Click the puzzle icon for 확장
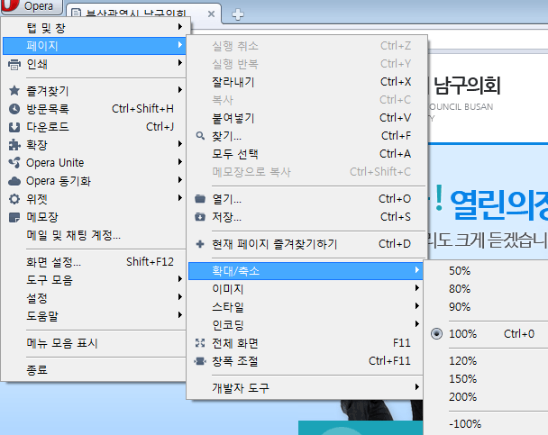Image resolution: width=548 pixels, height=435 pixels. 14,145
